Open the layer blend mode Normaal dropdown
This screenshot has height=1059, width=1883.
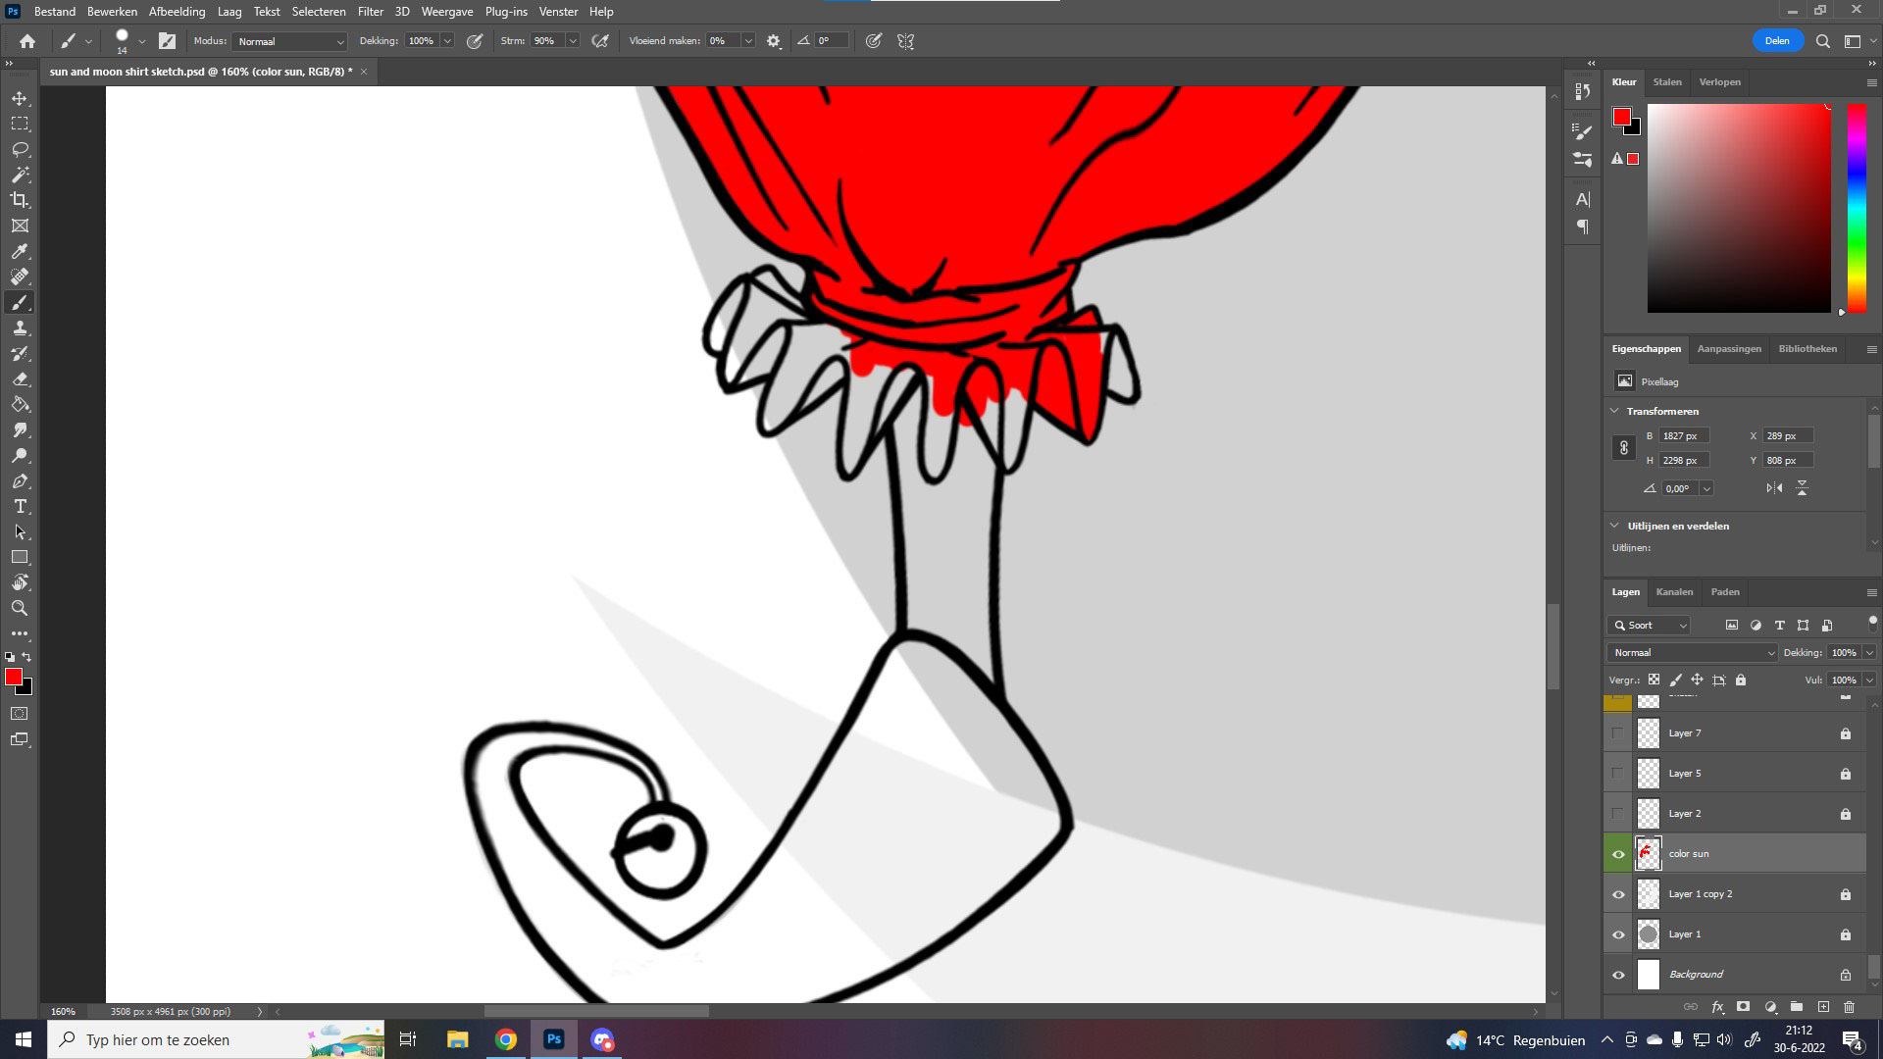coord(1692,653)
